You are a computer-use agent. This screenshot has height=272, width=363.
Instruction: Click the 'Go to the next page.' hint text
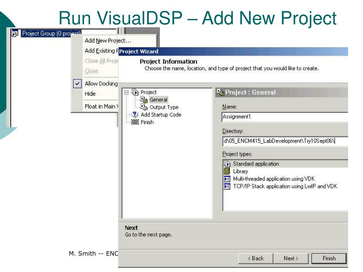click(149, 234)
